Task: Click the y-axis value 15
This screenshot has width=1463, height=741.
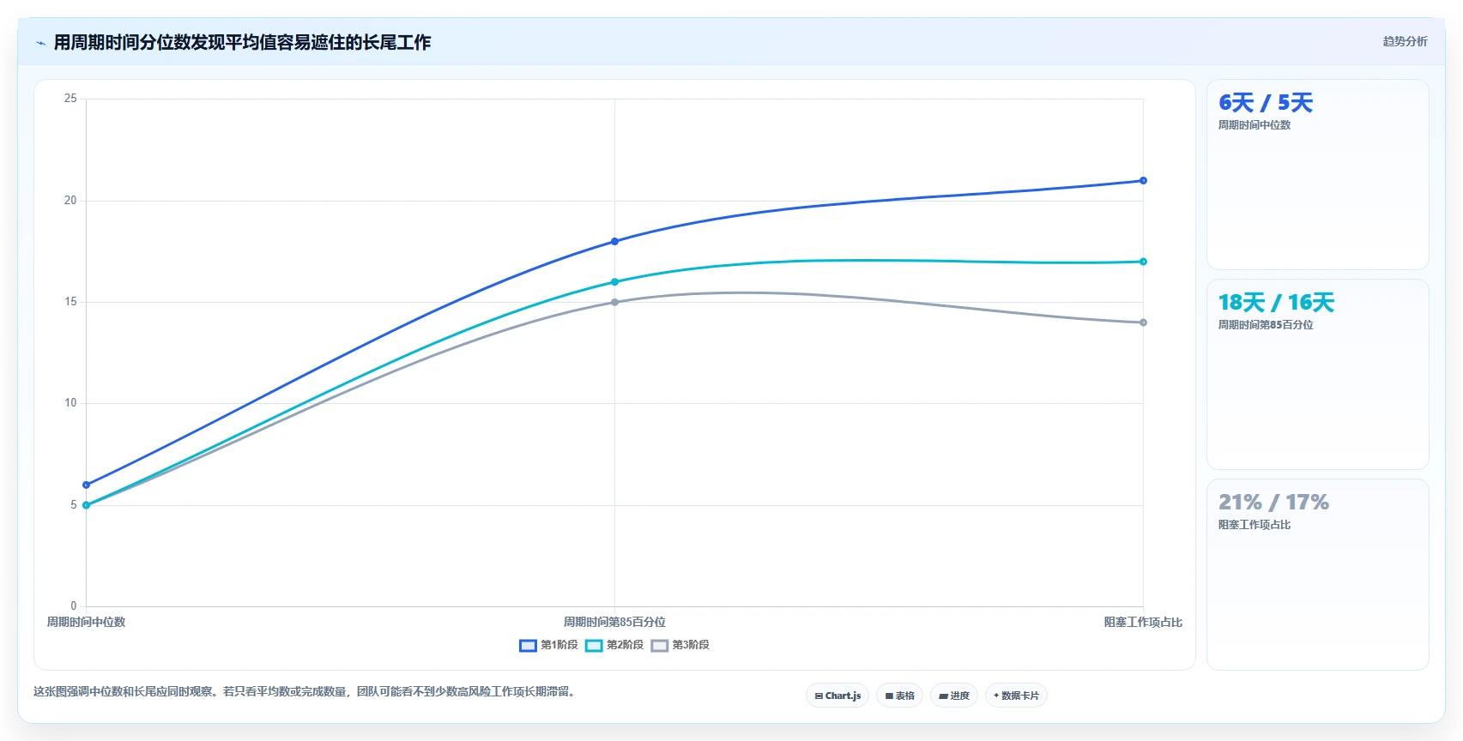Action: 70,302
